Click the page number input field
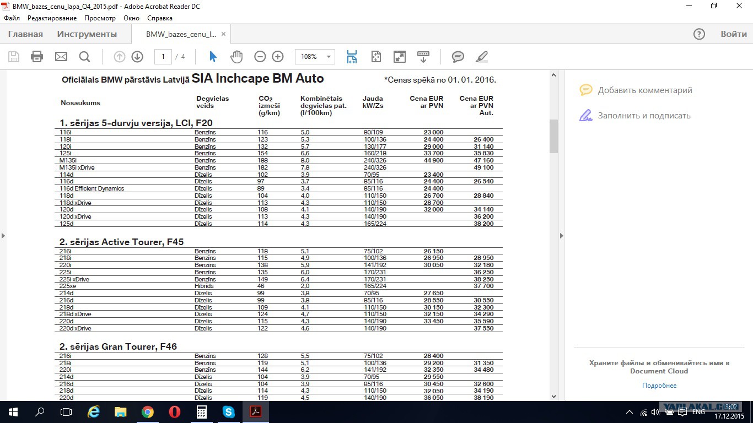 [x=163, y=57]
